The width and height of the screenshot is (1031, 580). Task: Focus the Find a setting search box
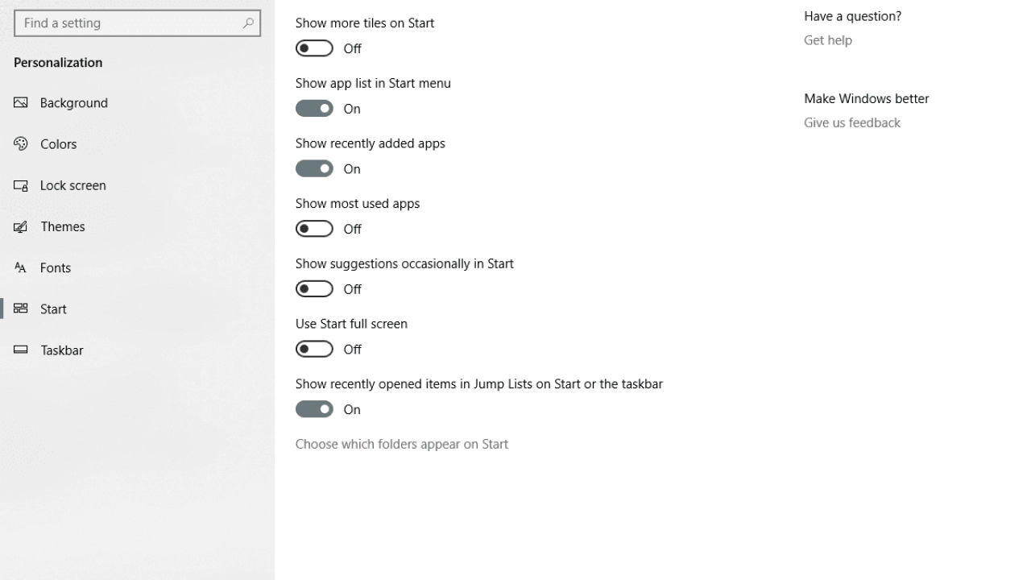[138, 23]
